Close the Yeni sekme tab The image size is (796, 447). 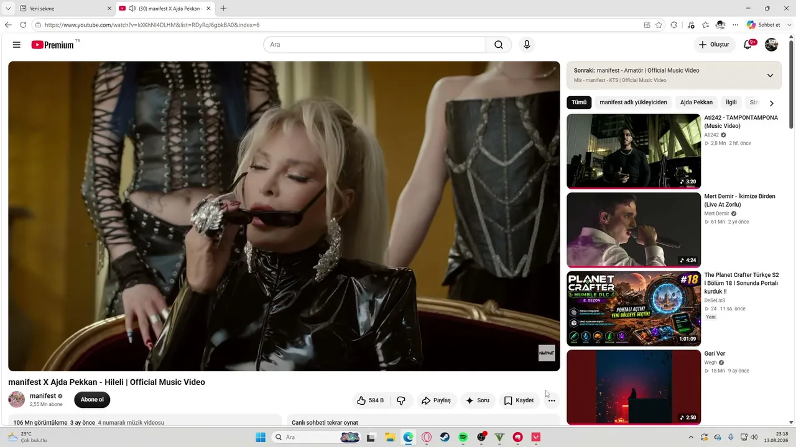[x=109, y=9]
